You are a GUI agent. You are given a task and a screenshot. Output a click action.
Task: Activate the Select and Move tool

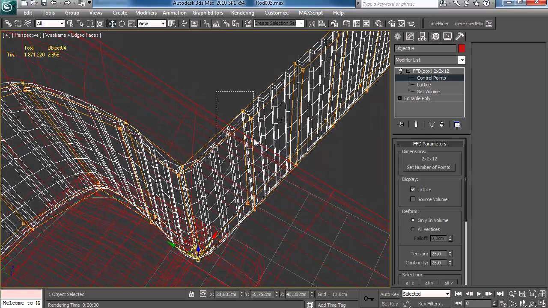point(112,24)
